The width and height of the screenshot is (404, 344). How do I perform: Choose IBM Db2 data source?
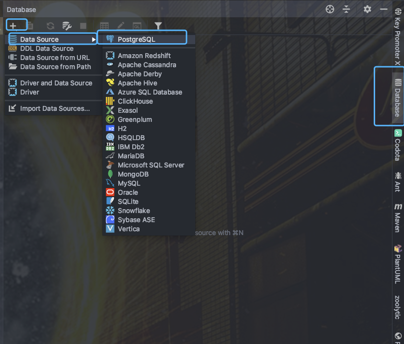pyautogui.click(x=149, y=147)
